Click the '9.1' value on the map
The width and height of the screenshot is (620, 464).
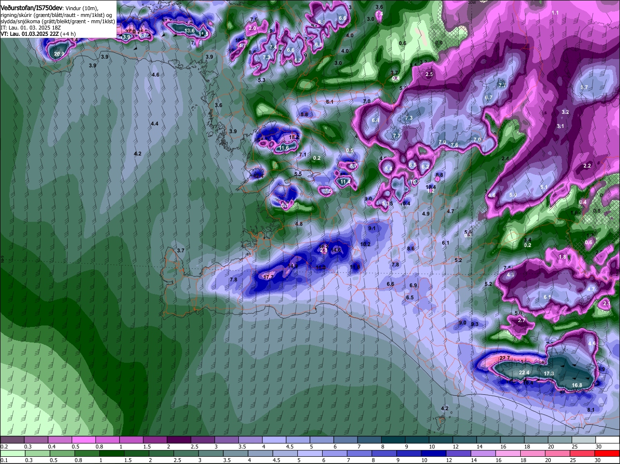(372, 228)
